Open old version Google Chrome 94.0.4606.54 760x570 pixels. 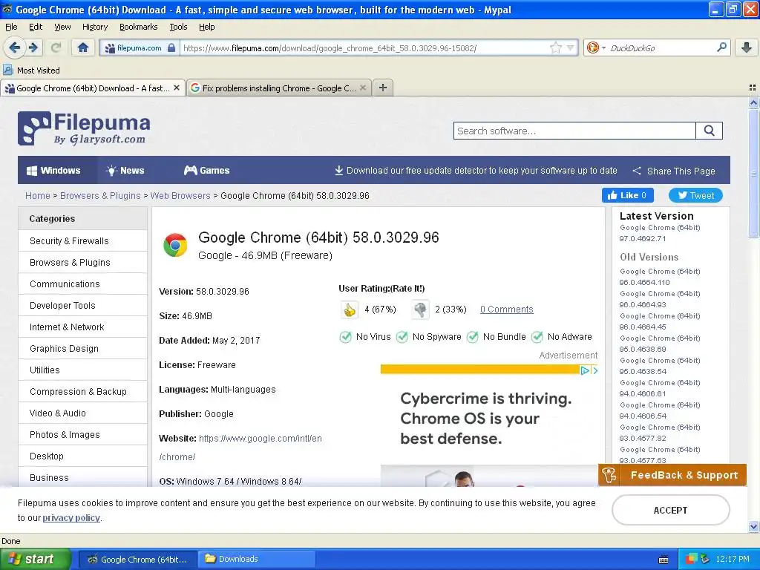pos(660,410)
